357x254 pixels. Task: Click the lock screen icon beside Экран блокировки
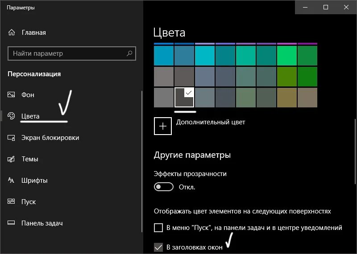(11, 138)
